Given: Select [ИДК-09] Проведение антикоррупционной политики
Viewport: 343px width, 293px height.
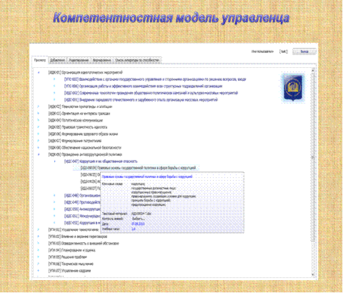Looking at the screenshot, I should (85, 154).
